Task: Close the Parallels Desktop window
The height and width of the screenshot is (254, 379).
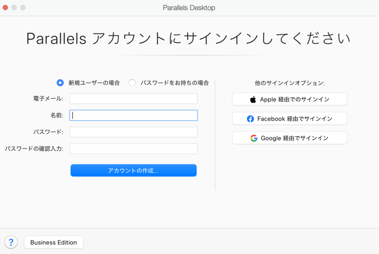Action: [5, 7]
